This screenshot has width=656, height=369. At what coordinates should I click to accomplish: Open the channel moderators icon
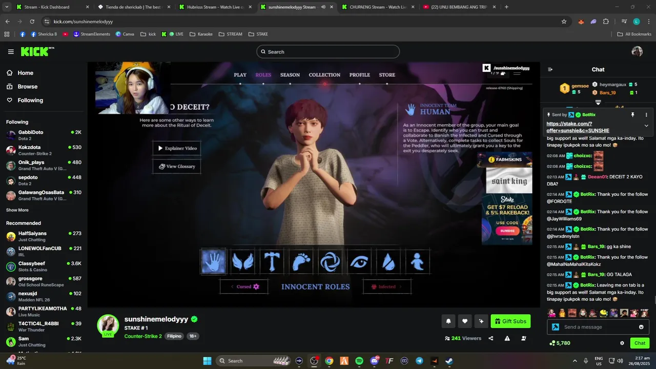[x=524, y=338]
